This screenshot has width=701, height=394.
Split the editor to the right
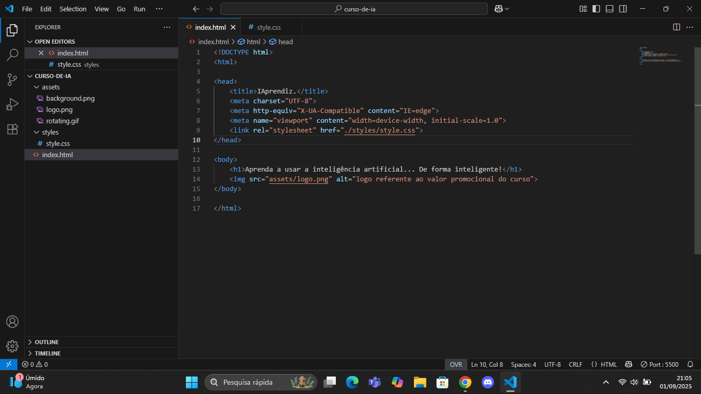pyautogui.click(x=676, y=27)
